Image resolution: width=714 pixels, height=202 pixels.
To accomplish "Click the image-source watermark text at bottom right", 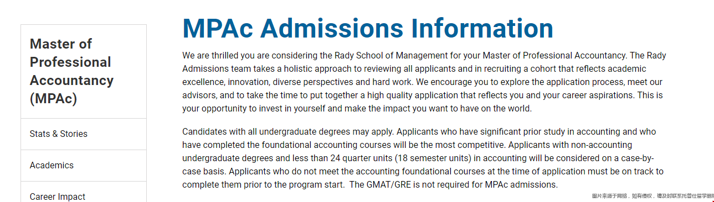I will (x=652, y=196).
